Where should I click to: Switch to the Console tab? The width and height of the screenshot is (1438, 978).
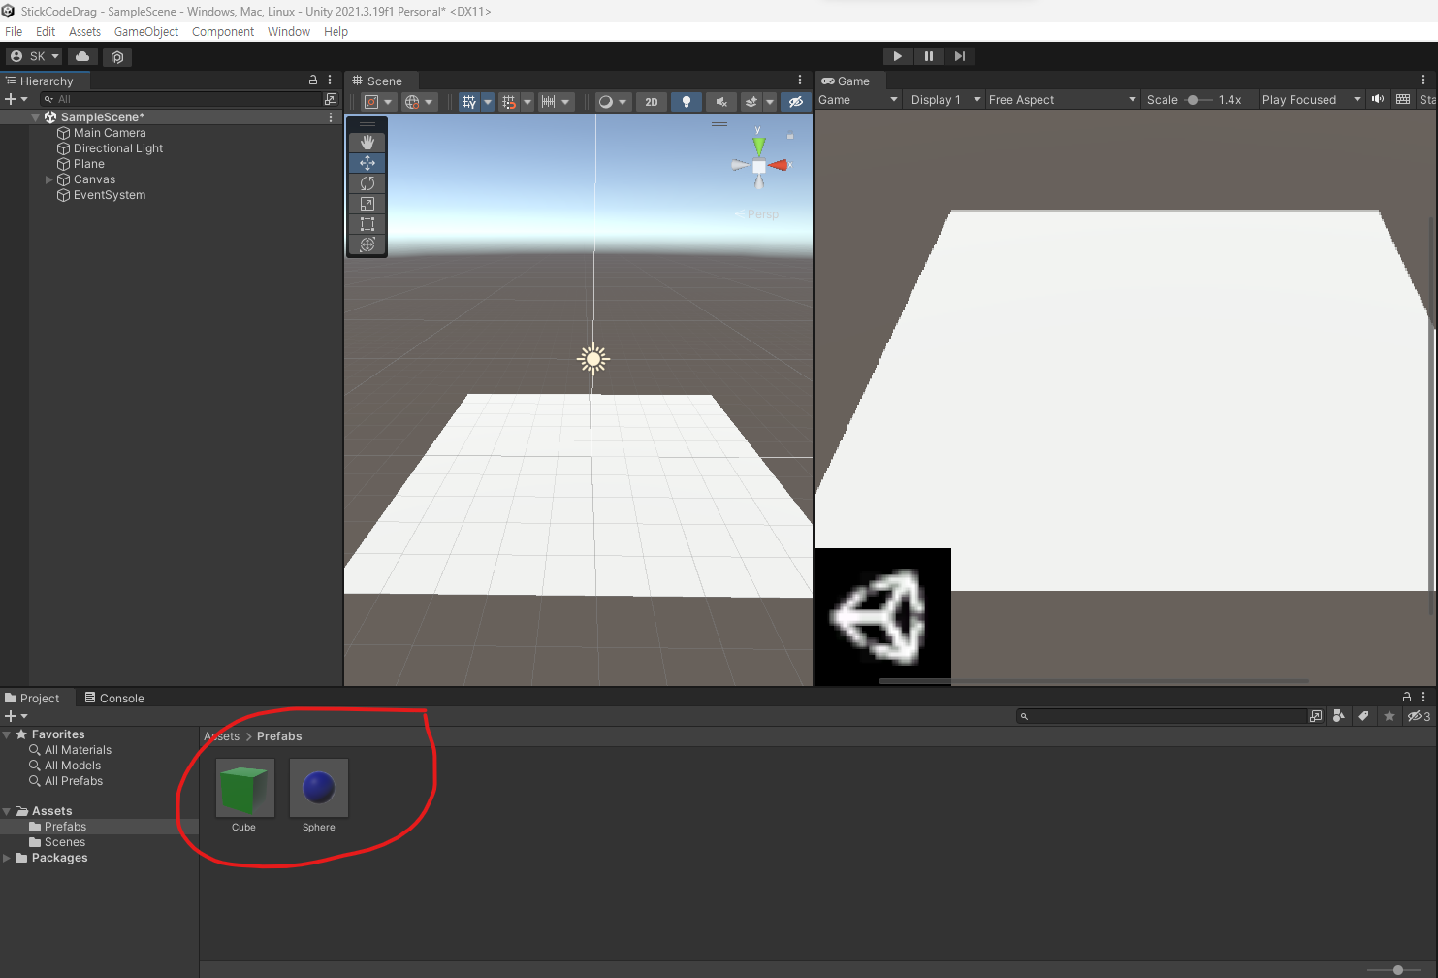point(114,698)
